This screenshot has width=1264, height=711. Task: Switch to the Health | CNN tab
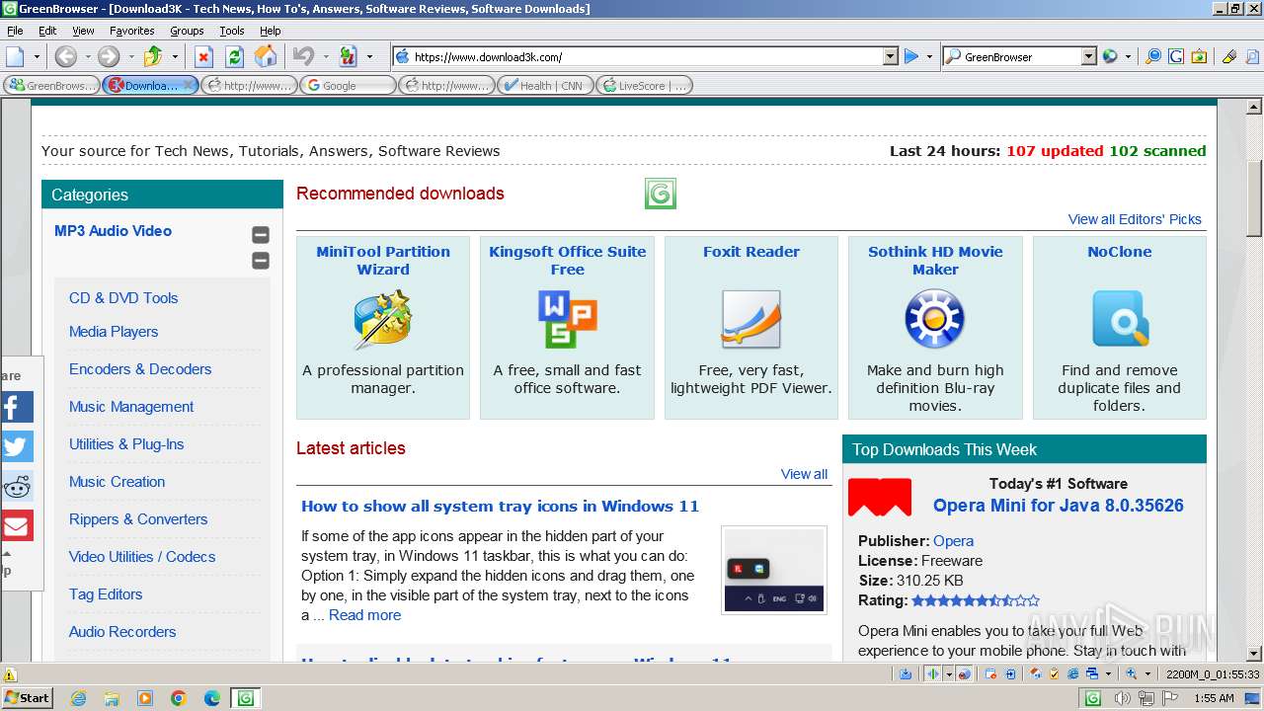545,86
